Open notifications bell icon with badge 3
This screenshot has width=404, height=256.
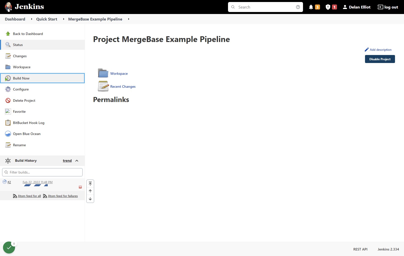311,7
